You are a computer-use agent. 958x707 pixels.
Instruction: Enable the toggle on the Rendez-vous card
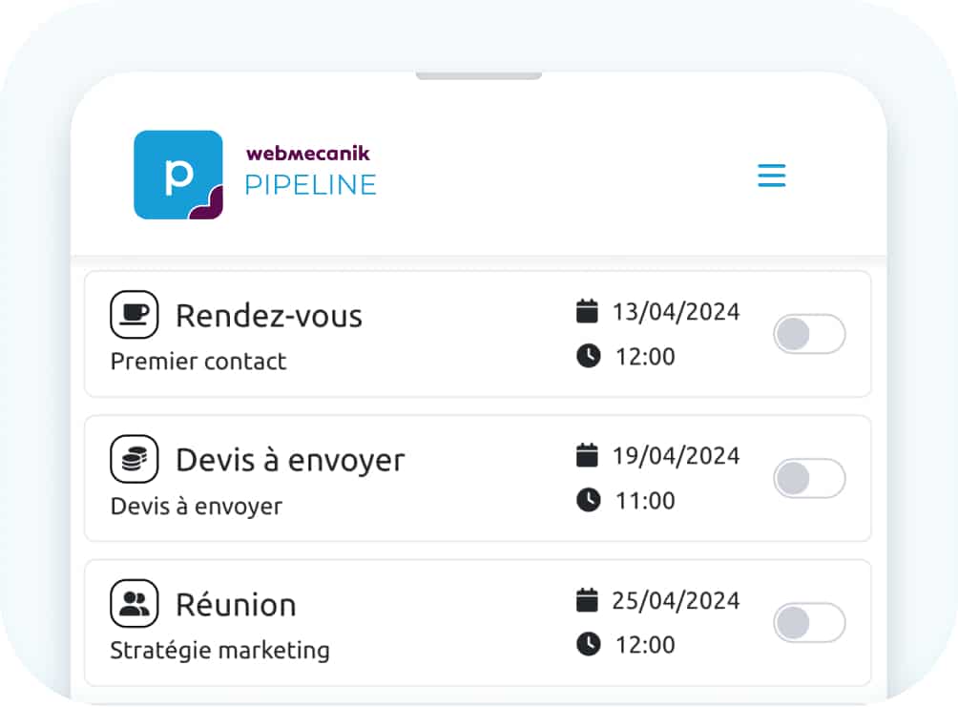tap(809, 335)
